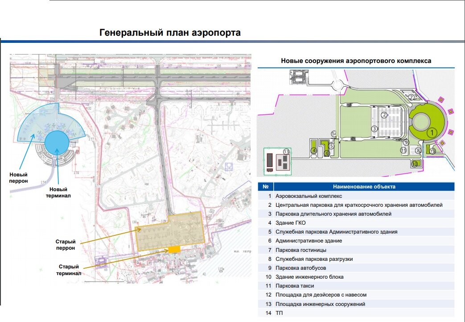The width and height of the screenshot is (465, 322).
Task: Click marker 12 for the deicer pad
Action: coord(433,151)
